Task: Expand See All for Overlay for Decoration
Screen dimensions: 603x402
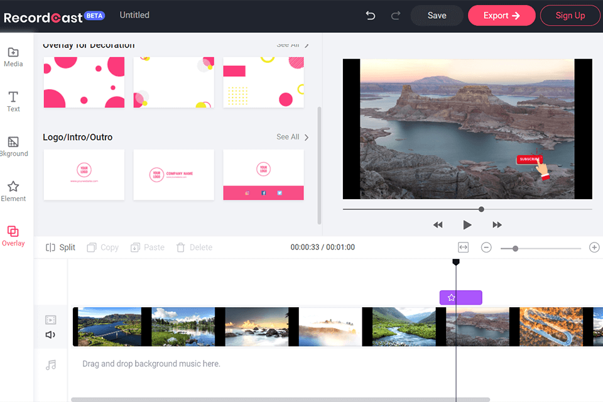Action: 291,45
